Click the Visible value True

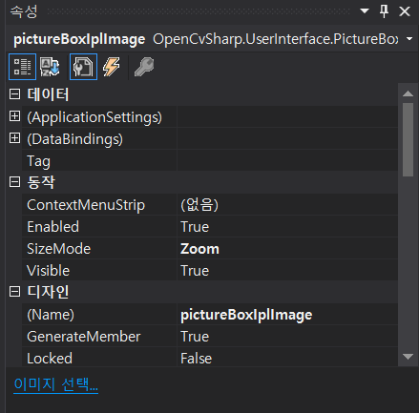tap(195, 271)
